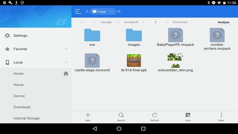Expand the Favorite section chevron
This screenshot has height=134, width=238.
[66, 49]
